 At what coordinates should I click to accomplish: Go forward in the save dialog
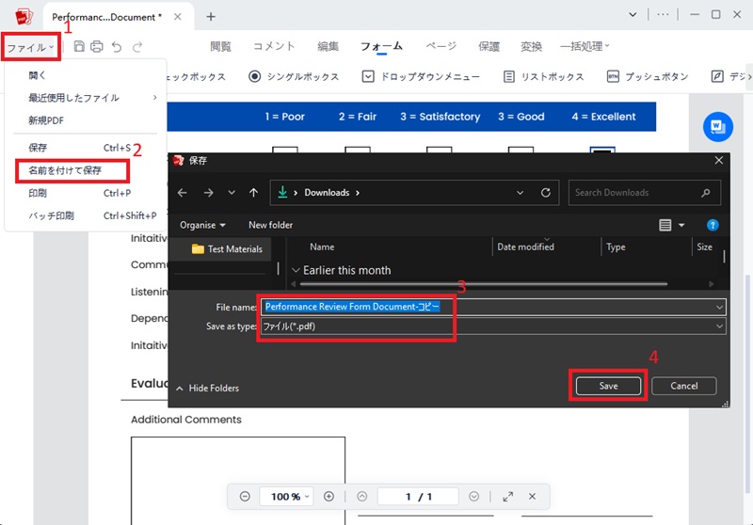(208, 193)
